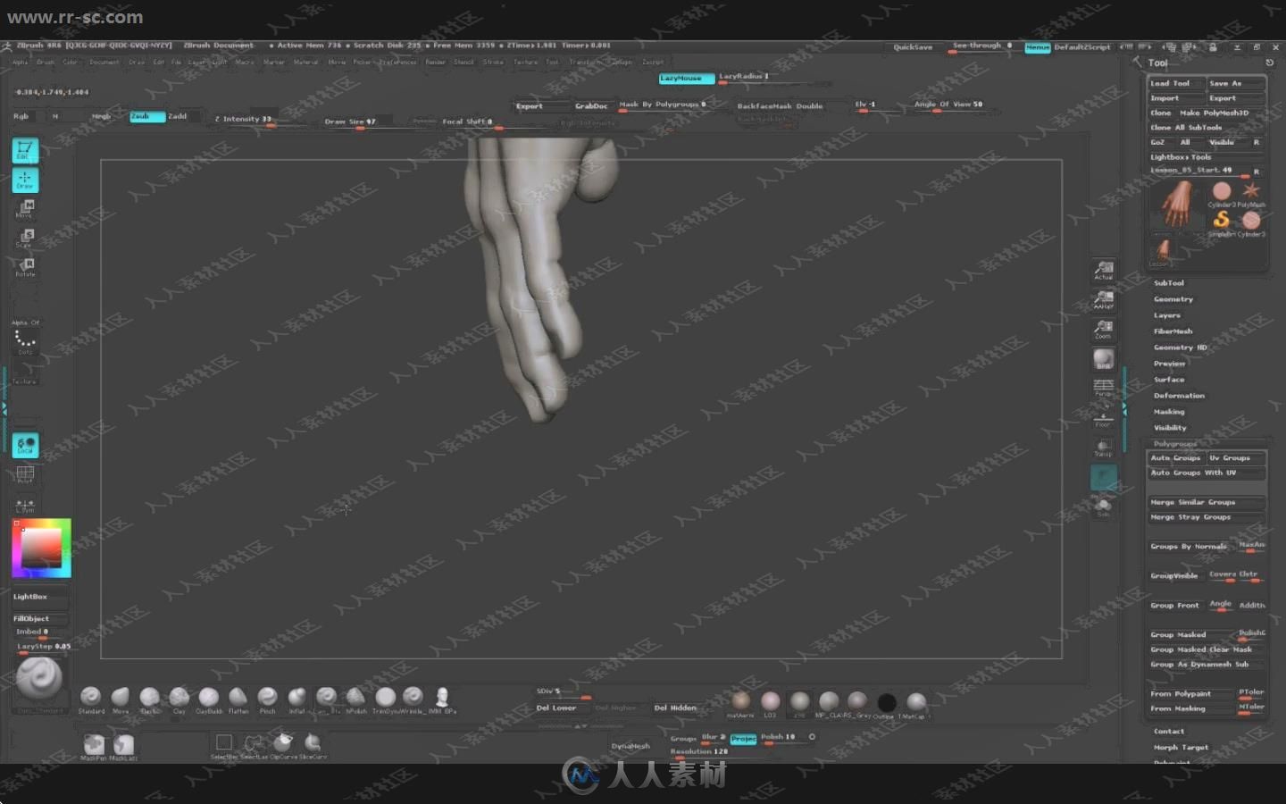Toggle the Persp perspective button
The height and width of the screenshot is (804, 1286).
coord(1104,388)
